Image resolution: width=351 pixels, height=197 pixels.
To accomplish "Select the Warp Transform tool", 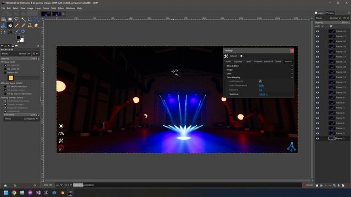I will [4, 26].
